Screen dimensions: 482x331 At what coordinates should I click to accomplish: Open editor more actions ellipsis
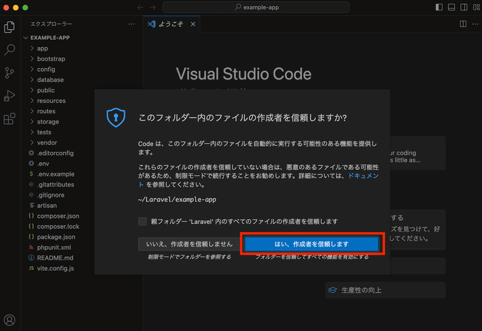point(475,24)
